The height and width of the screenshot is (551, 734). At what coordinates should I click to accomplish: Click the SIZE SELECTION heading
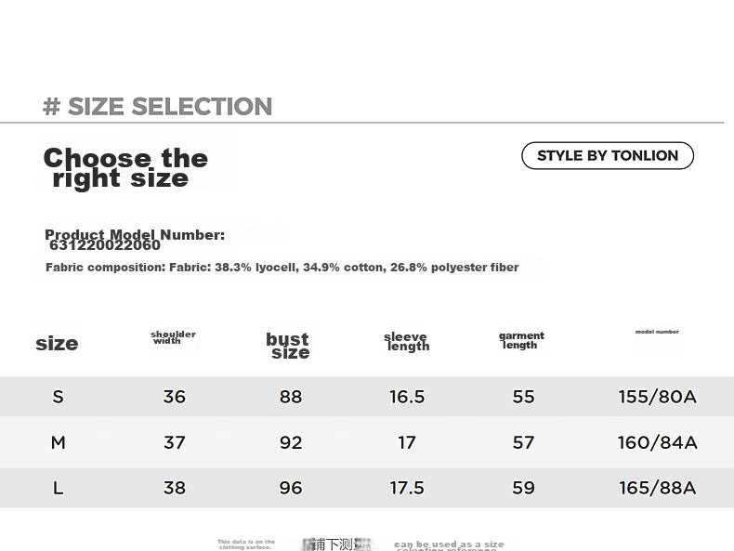click(157, 106)
